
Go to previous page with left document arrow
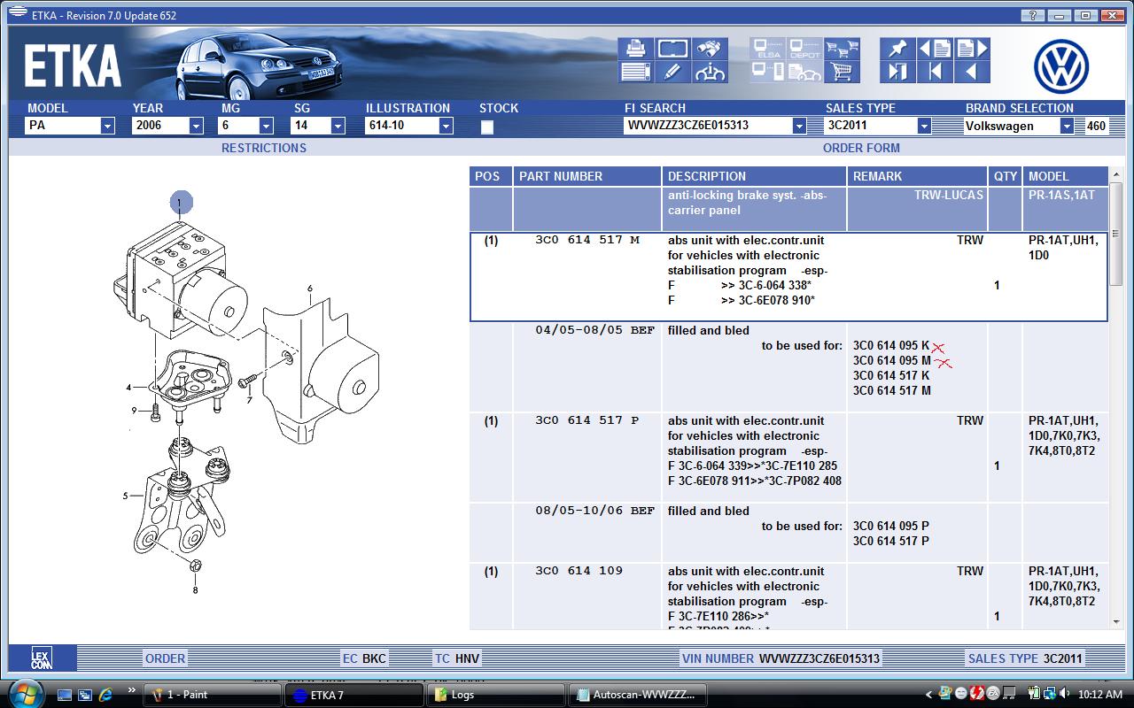(935, 49)
